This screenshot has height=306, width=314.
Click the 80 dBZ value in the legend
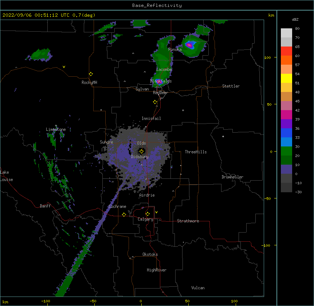(297, 28)
